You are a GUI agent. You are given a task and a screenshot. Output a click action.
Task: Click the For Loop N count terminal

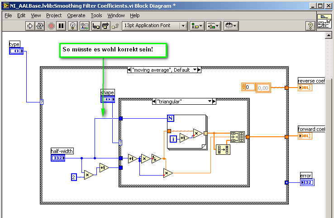tap(171, 118)
